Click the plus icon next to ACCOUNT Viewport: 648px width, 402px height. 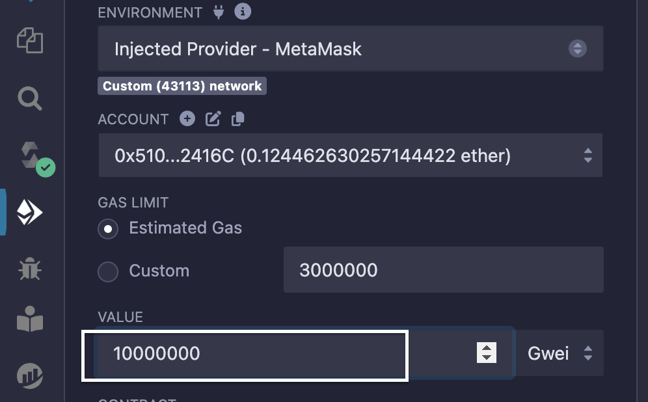(x=187, y=118)
